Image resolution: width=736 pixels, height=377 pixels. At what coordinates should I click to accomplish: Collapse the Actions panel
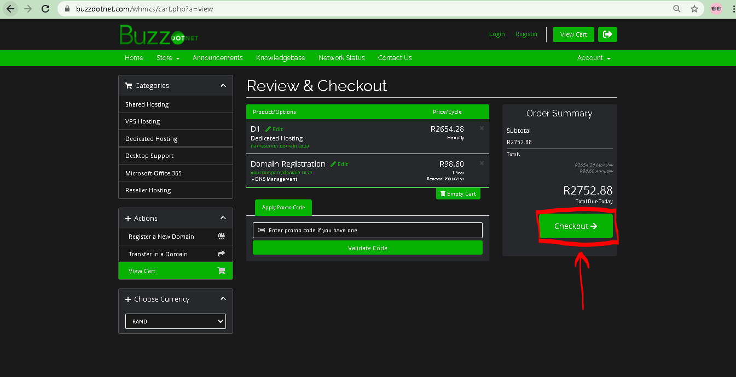pyautogui.click(x=223, y=218)
